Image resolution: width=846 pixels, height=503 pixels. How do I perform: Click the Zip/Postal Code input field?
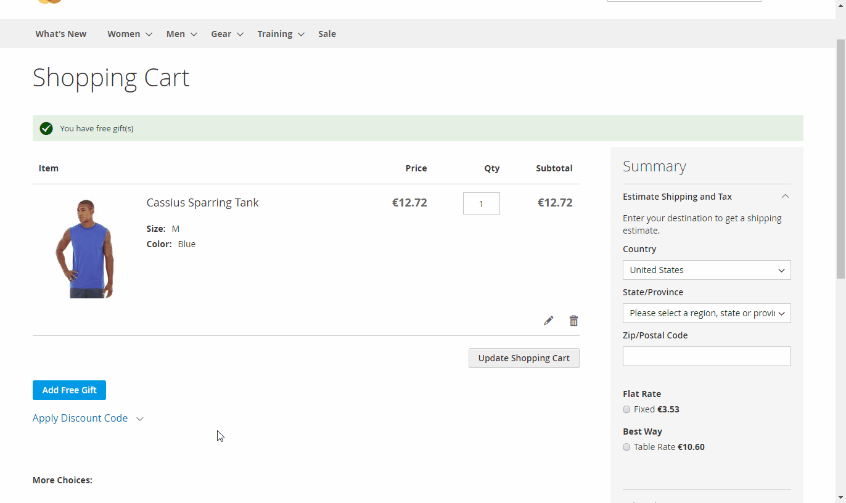click(706, 356)
